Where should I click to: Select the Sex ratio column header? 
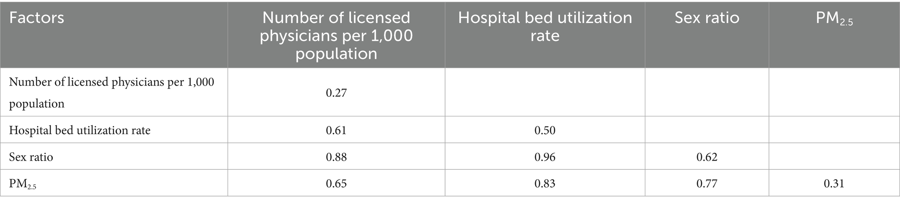click(x=707, y=18)
